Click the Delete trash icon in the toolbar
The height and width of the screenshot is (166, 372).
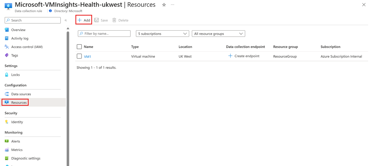[x=114, y=20]
